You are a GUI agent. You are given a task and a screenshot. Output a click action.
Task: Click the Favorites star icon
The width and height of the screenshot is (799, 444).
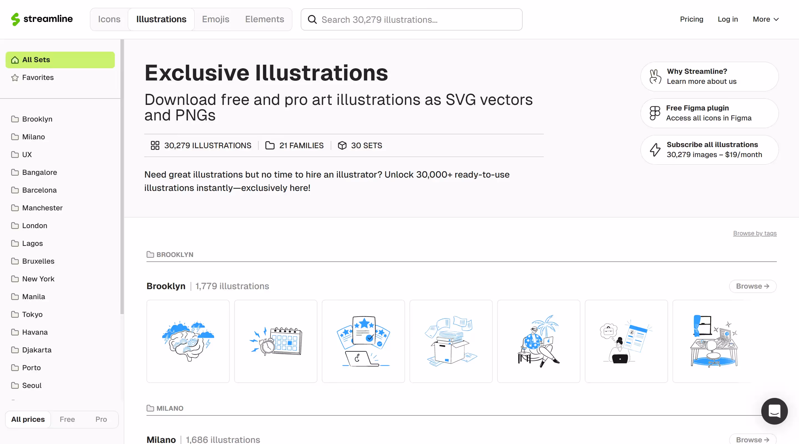pos(15,78)
